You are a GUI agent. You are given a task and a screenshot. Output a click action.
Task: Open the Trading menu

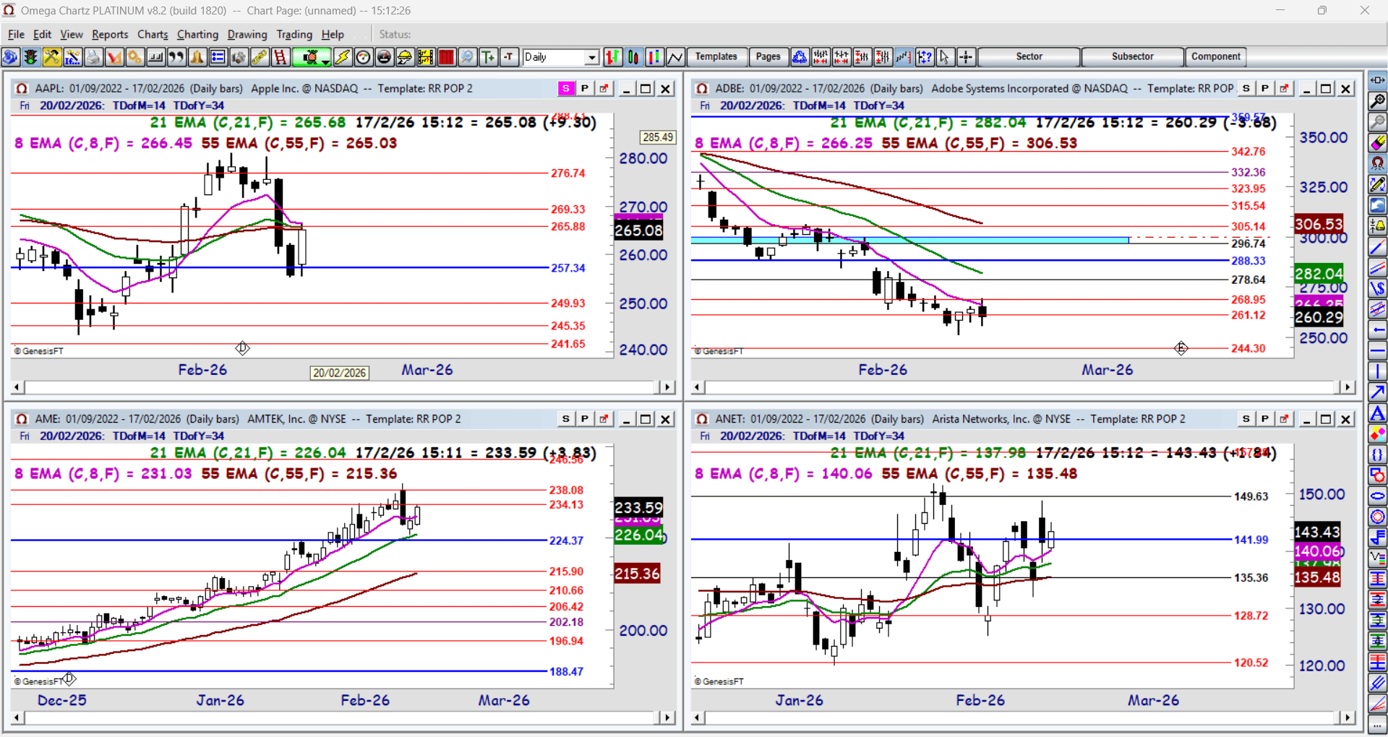(x=294, y=34)
